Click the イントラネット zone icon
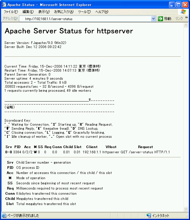Screen dimensions: 190x220 149,215
